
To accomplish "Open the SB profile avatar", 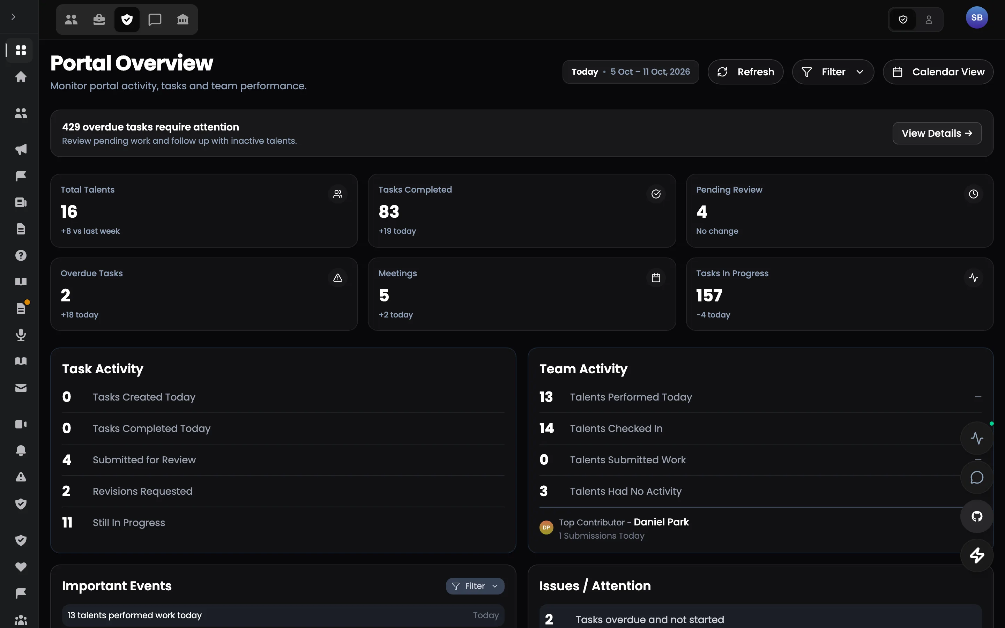I will [x=977, y=17].
